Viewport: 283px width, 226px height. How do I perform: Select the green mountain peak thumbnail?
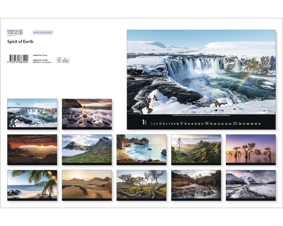(x=87, y=149)
